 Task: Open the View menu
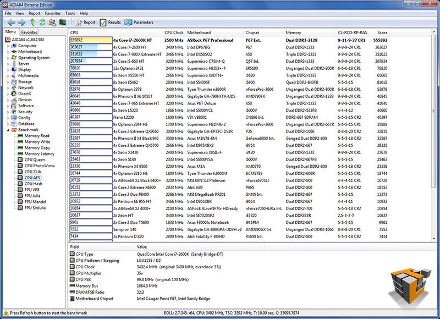[x=20, y=13]
